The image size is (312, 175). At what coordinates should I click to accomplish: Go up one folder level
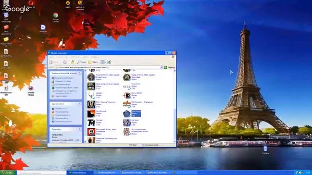[x=73, y=62]
